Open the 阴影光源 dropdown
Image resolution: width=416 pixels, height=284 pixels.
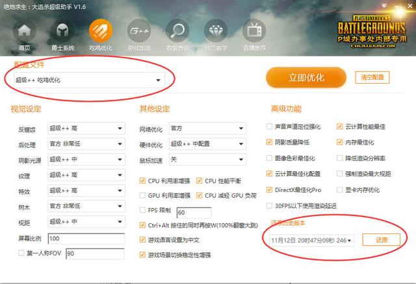[86, 160]
